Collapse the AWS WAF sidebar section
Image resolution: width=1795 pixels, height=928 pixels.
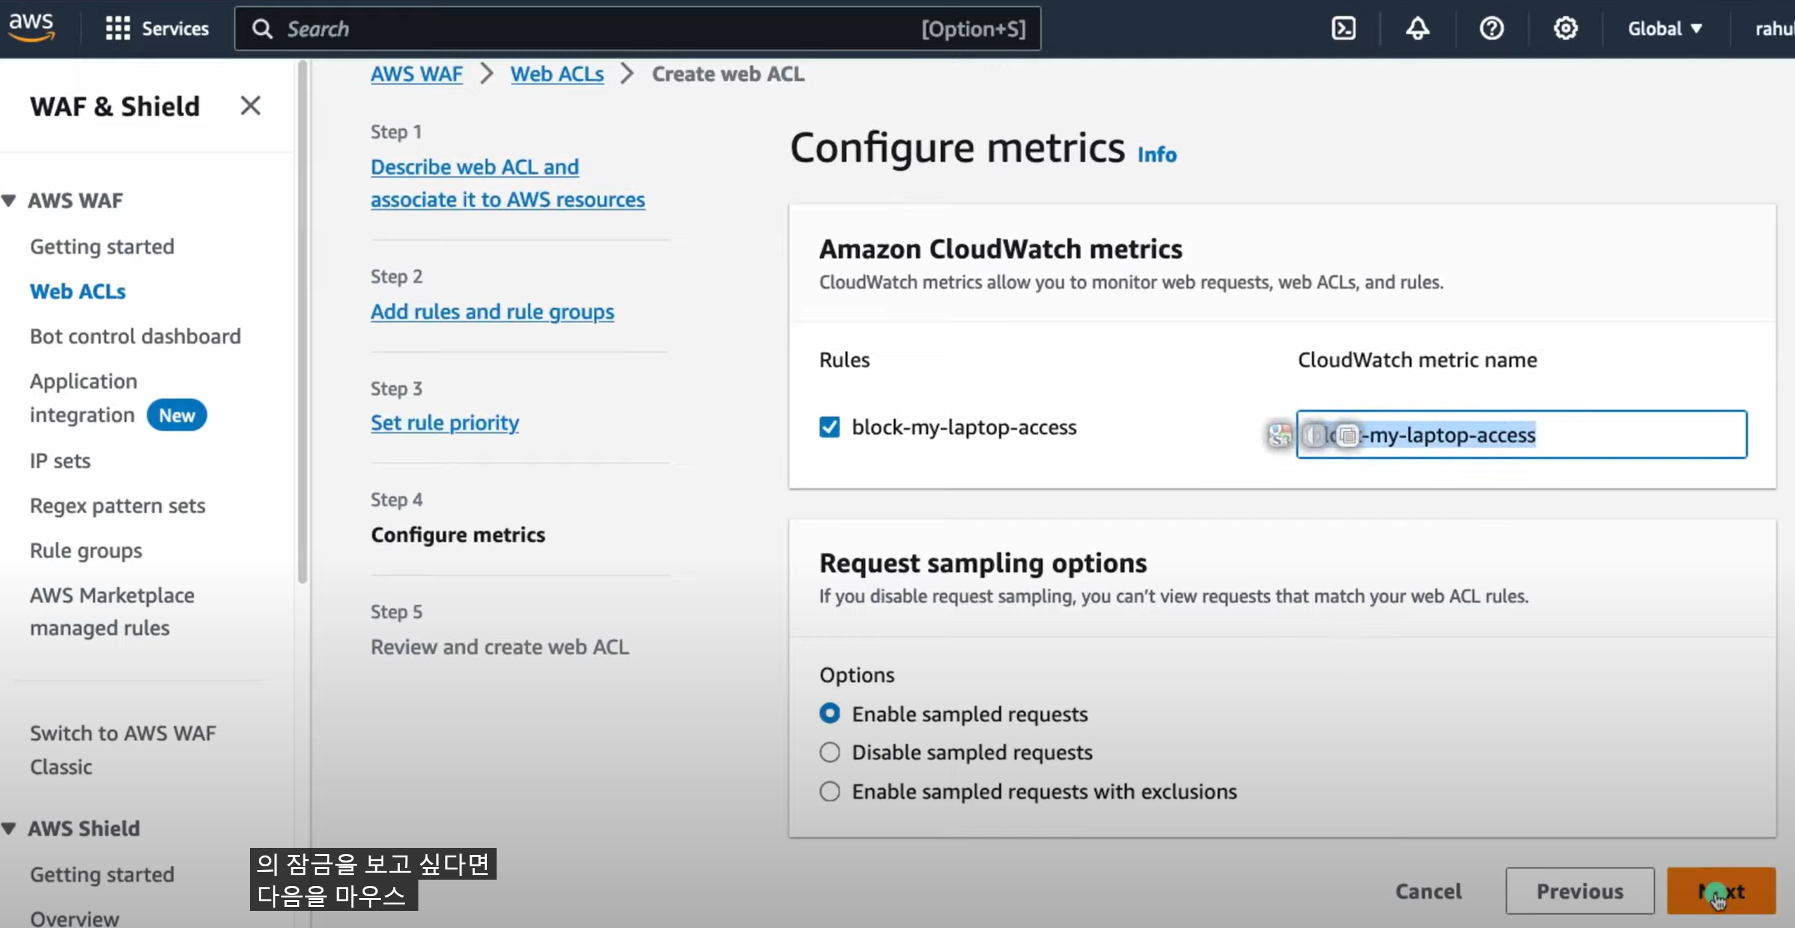tap(9, 201)
